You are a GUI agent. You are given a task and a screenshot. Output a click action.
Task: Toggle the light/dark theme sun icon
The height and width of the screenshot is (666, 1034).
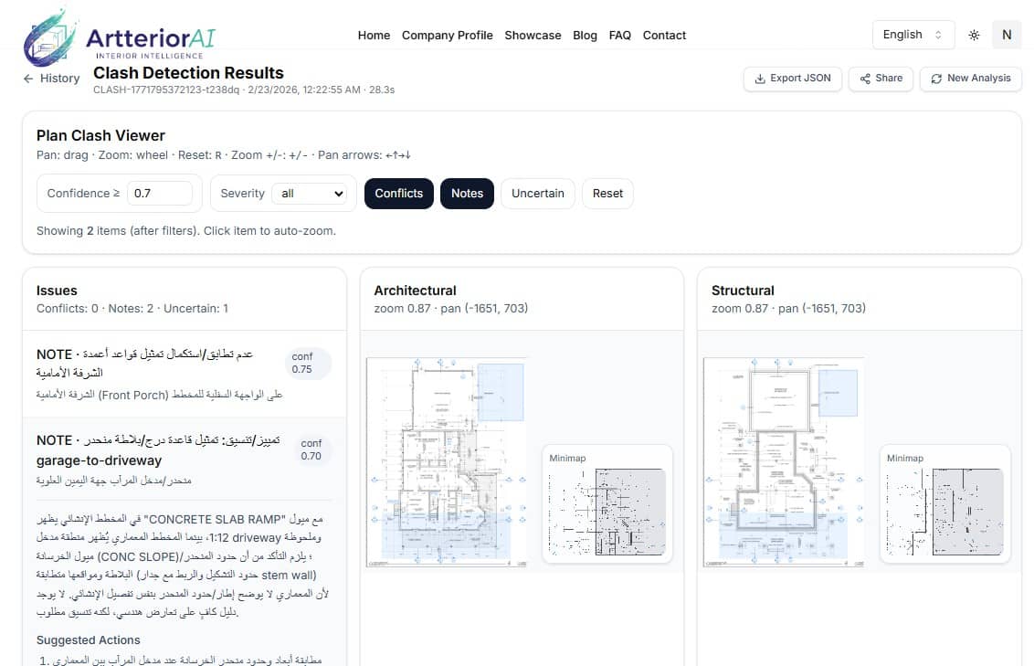click(x=974, y=35)
